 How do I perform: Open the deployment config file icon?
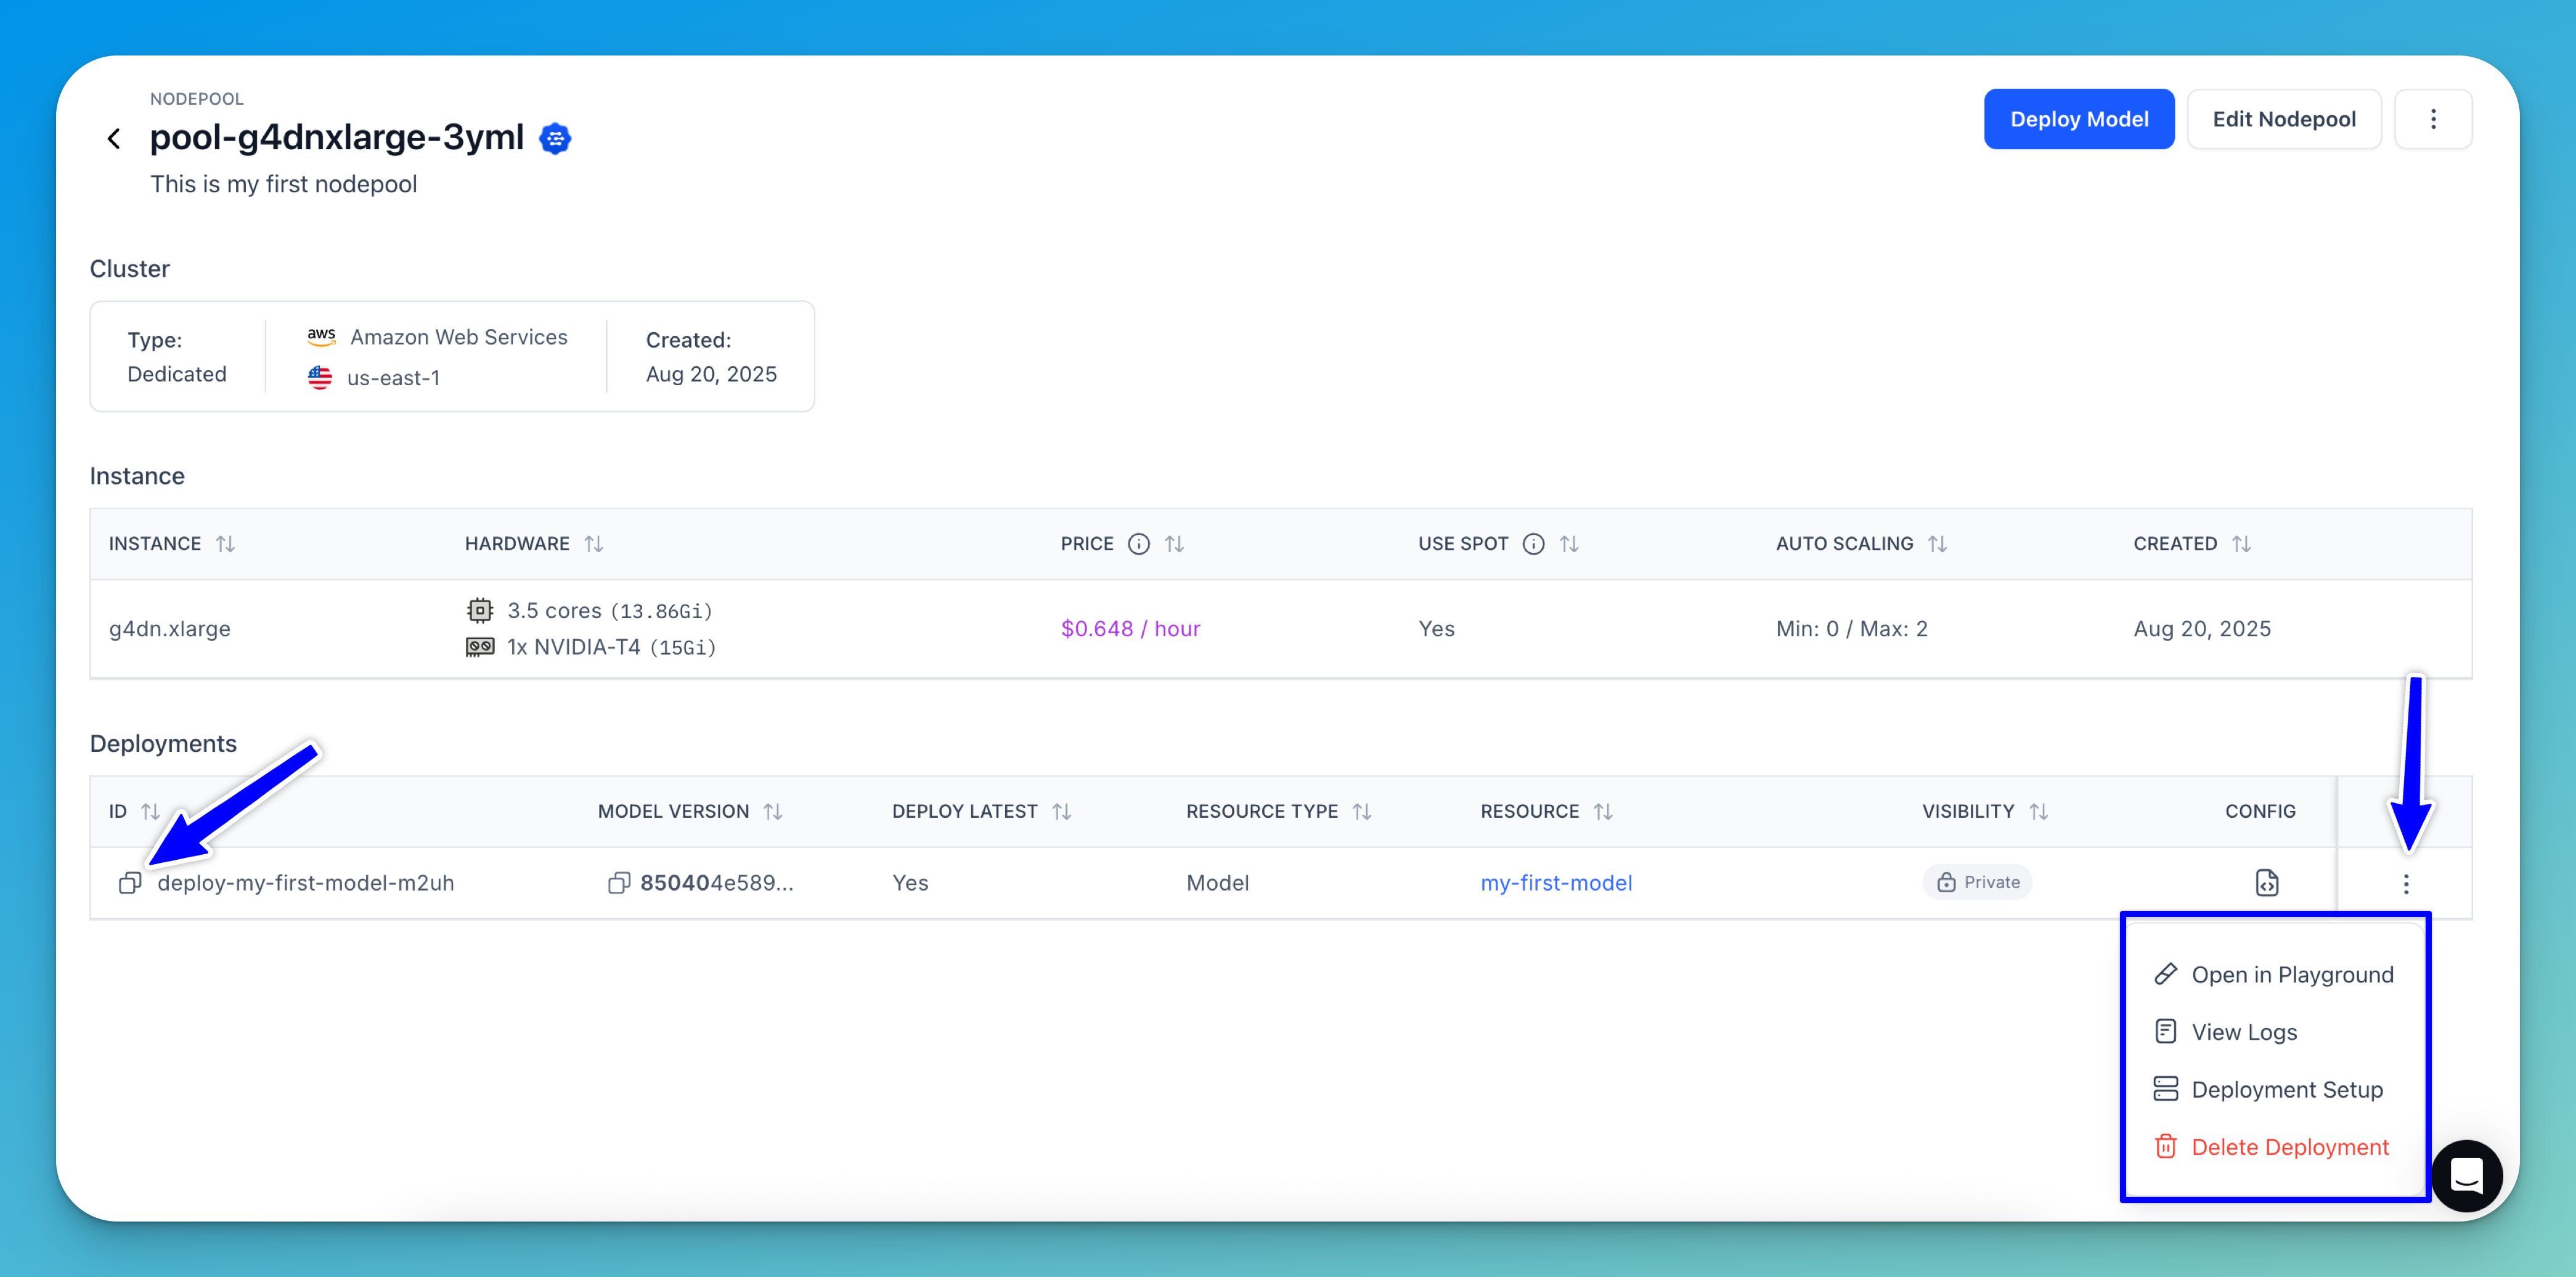(x=2267, y=883)
